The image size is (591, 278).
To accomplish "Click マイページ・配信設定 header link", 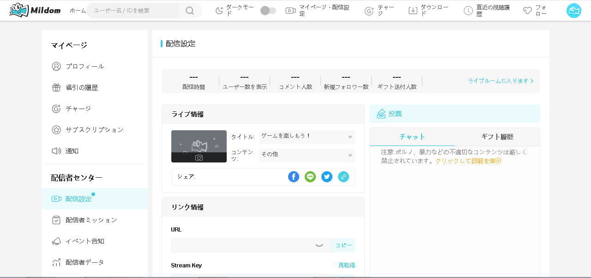I will (324, 11).
